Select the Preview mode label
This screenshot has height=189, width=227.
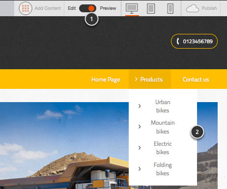[108, 8]
